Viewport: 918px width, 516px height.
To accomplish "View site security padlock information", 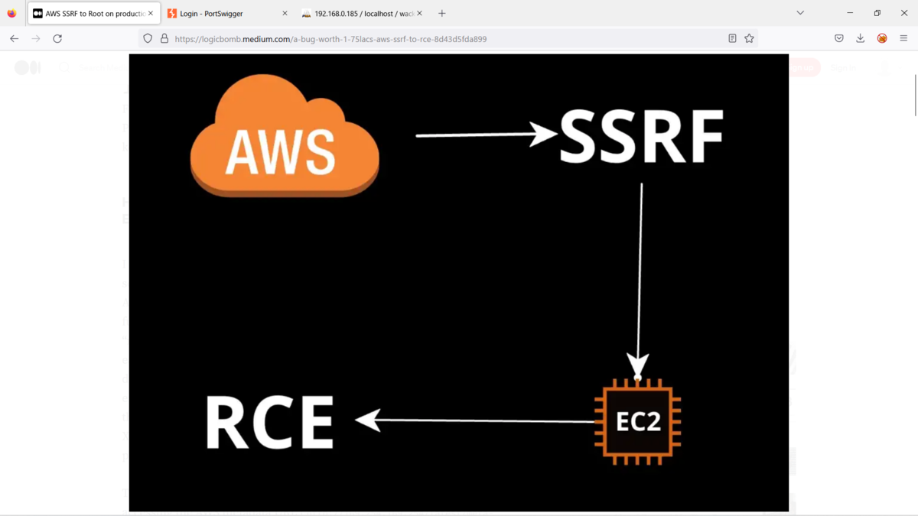I will point(164,38).
